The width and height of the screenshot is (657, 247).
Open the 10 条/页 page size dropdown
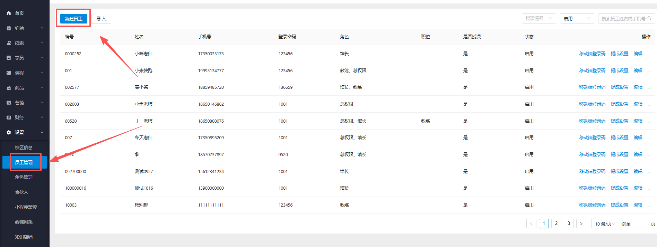pyautogui.click(x=605, y=224)
